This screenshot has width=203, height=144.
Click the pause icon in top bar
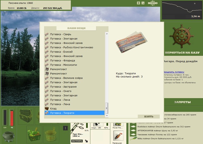coord(138,3)
